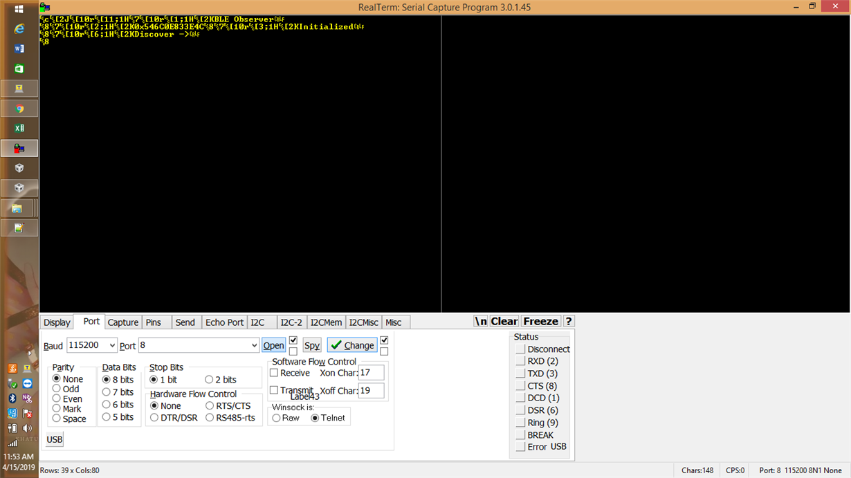Select 5 bits data bits
Image resolution: width=851 pixels, height=478 pixels.
(x=118, y=417)
